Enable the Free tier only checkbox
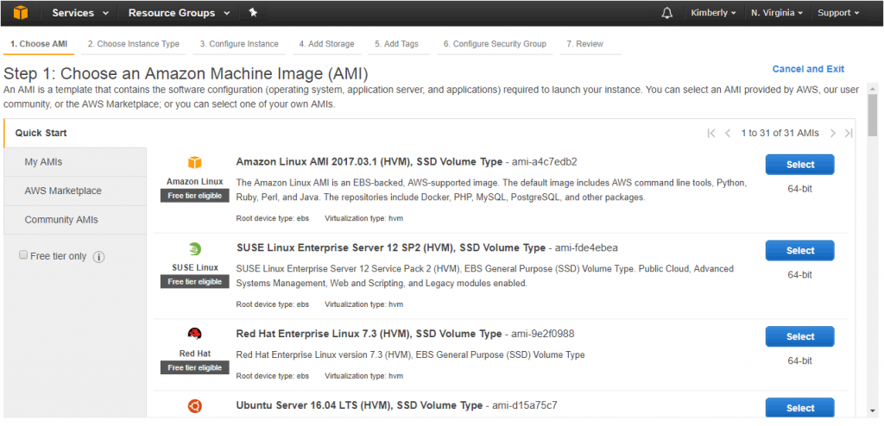The height and width of the screenshot is (426, 884). (23, 255)
